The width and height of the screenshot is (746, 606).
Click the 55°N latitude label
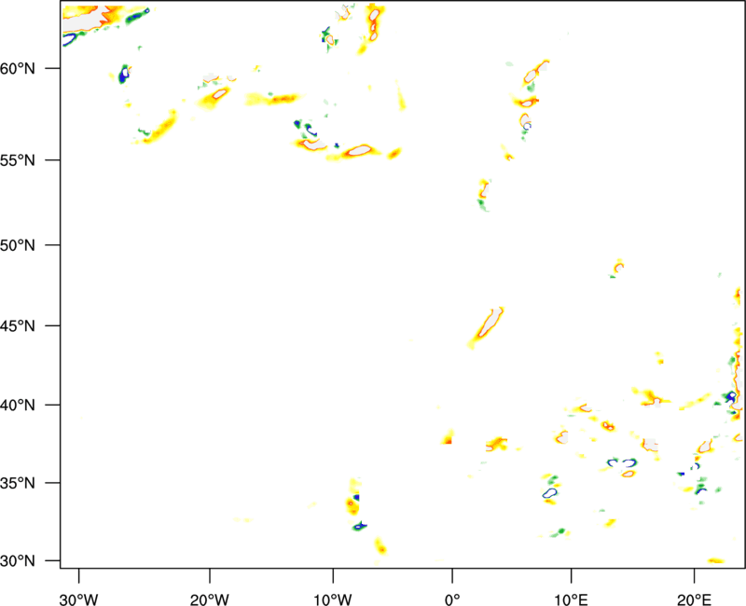[x=18, y=159]
